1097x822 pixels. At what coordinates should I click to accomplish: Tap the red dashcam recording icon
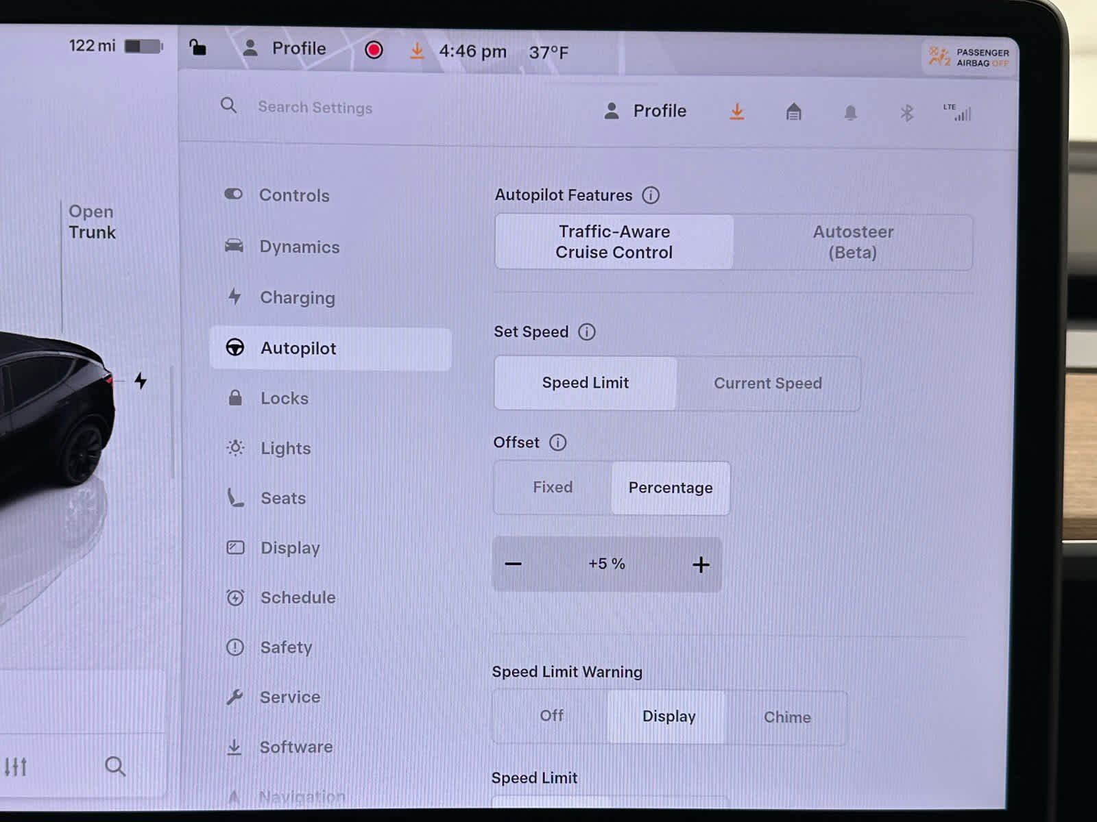(x=374, y=50)
